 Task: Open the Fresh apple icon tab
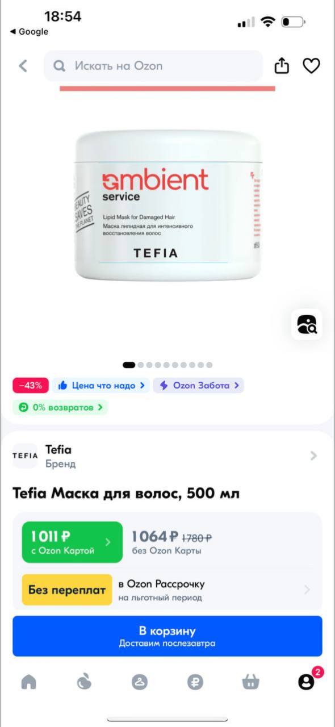pos(84,682)
